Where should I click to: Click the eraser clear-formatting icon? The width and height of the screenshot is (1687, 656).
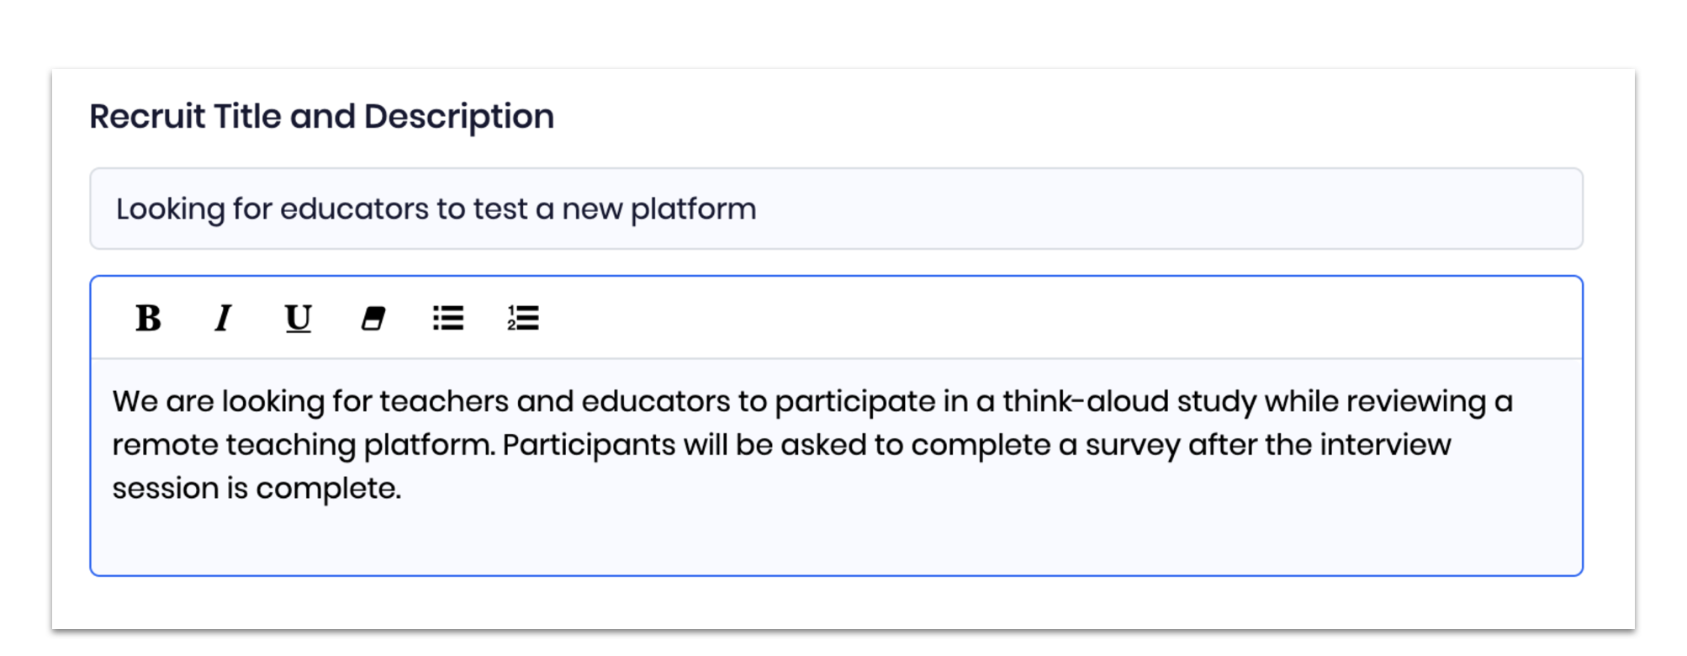click(x=373, y=318)
